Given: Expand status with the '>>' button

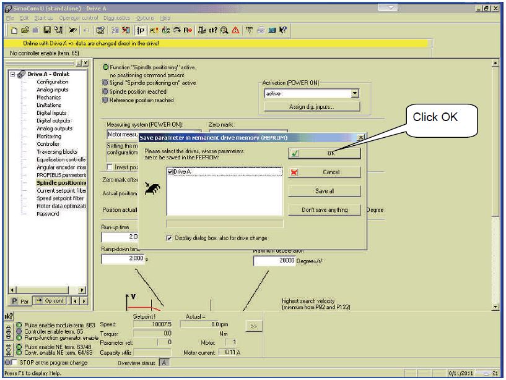Looking at the screenshot, I should 254,326.
